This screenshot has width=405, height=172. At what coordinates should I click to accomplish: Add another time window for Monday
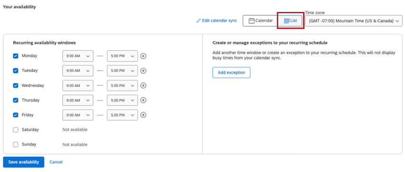143,56
